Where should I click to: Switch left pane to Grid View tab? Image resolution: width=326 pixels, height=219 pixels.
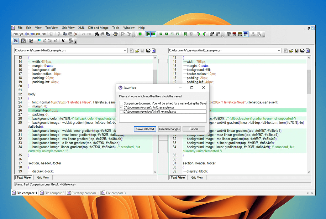pos(43,177)
